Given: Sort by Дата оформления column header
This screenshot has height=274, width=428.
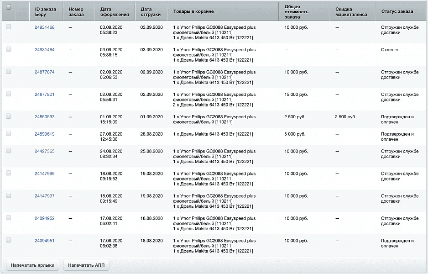Looking at the screenshot, I should pyautogui.click(x=115, y=11).
